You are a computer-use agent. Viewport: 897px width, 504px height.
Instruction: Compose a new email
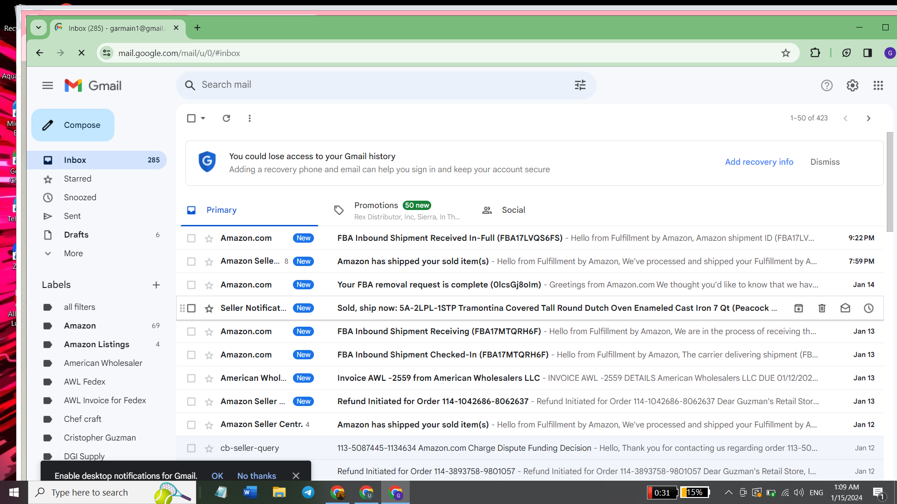(x=73, y=125)
